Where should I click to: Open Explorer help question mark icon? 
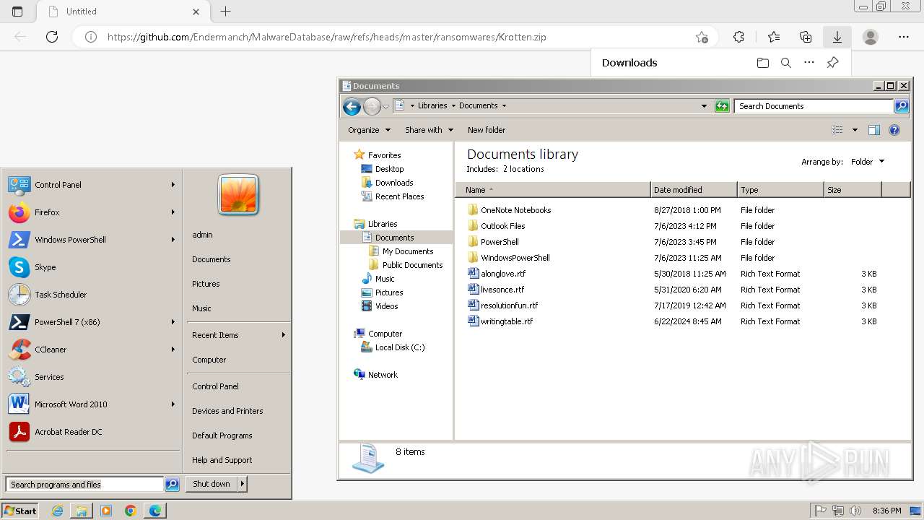pos(894,130)
